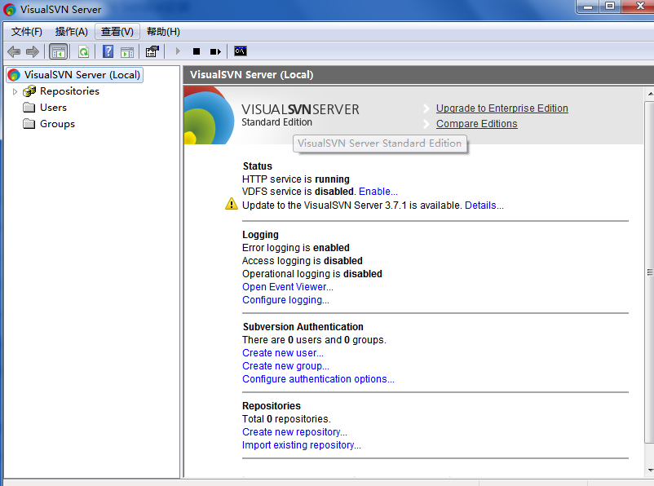Click "Error logging is enabled" text
Viewport: 654px width, 486px height.
pos(296,248)
